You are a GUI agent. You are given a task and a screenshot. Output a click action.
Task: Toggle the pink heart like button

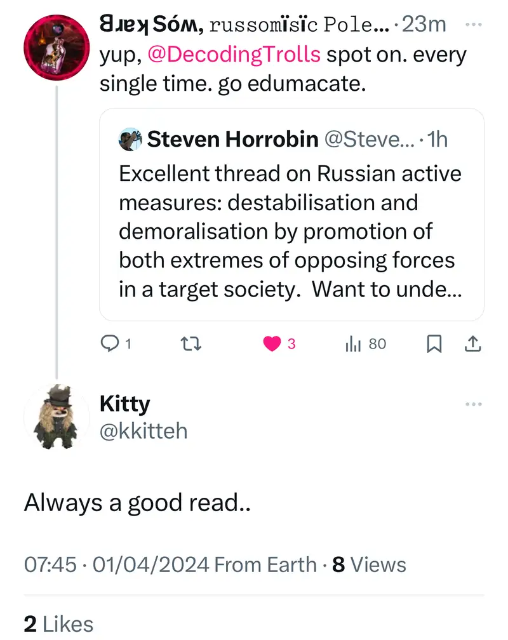tap(272, 344)
